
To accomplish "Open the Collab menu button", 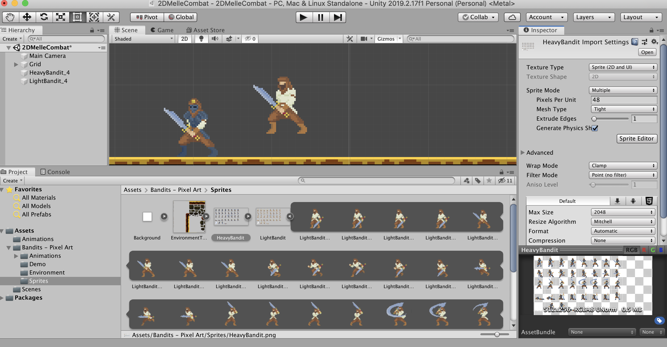I will [478, 17].
